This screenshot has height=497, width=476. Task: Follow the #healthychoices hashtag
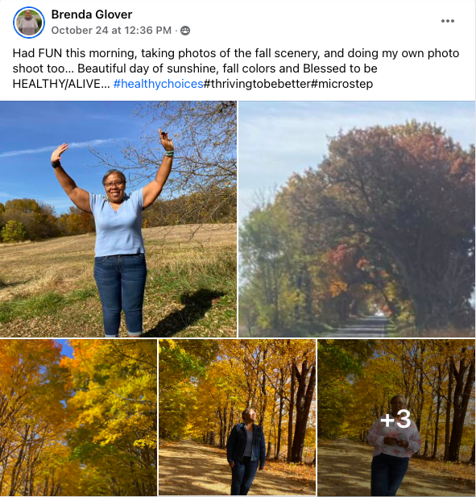pyautogui.click(x=158, y=84)
